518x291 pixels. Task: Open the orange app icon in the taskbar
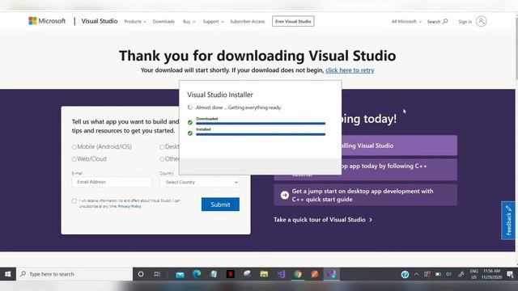(315, 274)
